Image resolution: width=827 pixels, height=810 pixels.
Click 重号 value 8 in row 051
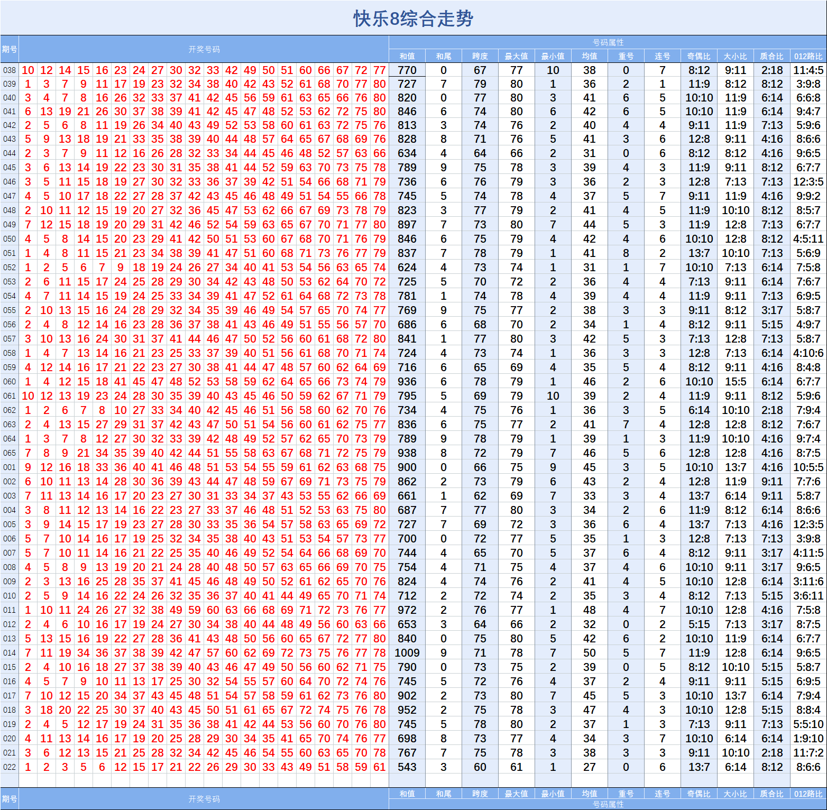(626, 253)
